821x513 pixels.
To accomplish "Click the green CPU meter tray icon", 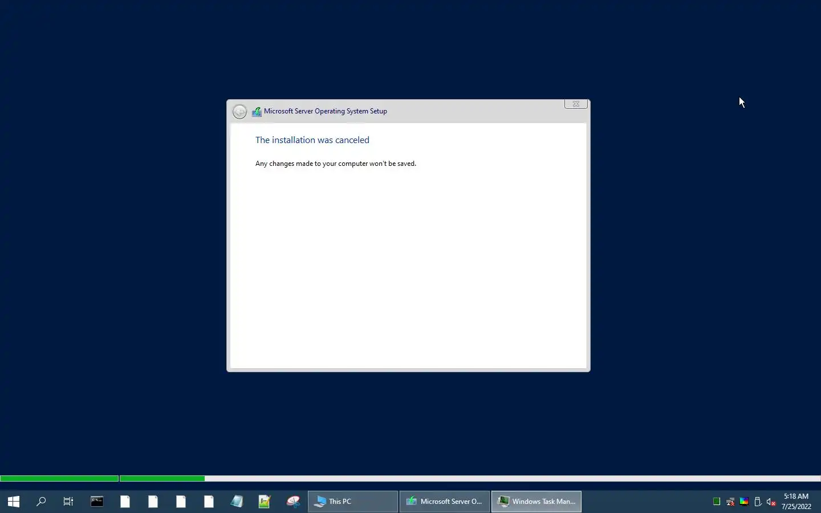I will (x=717, y=502).
